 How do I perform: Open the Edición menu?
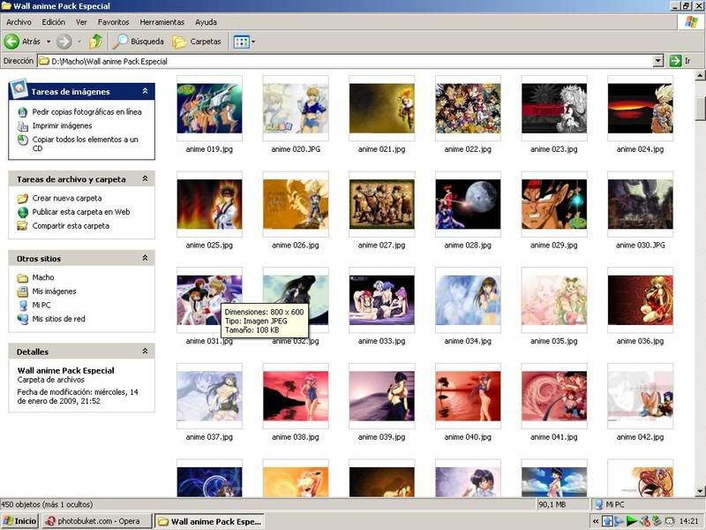[x=54, y=22]
